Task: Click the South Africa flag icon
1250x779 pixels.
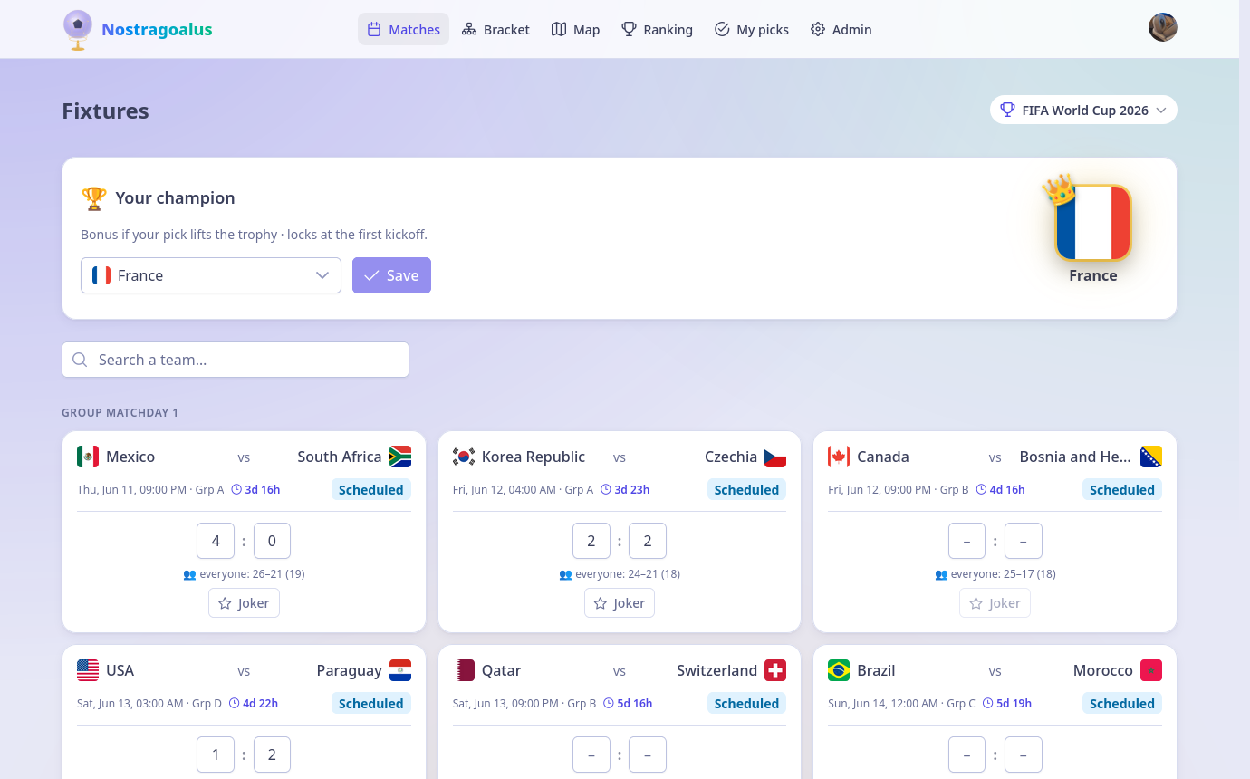Action: [x=400, y=457]
